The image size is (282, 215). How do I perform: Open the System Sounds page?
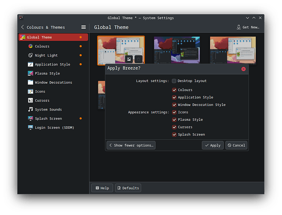click(x=53, y=109)
